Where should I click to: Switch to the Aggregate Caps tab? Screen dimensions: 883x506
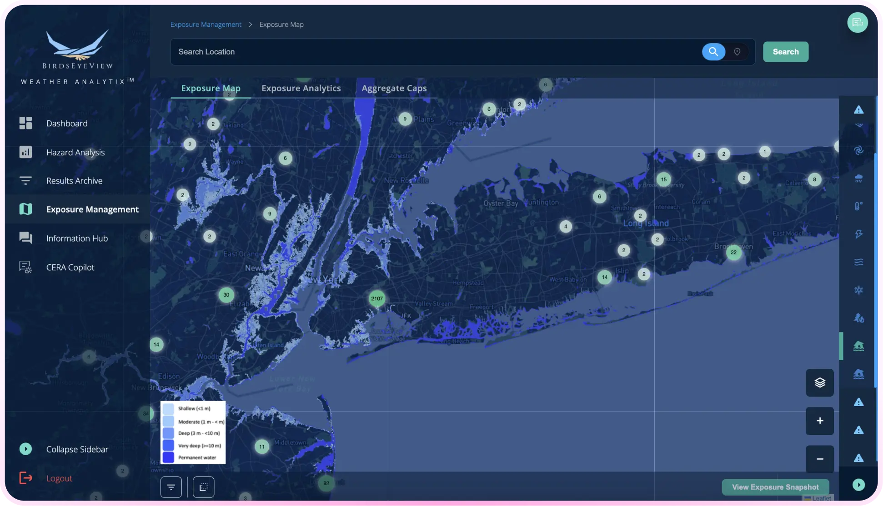click(x=394, y=88)
